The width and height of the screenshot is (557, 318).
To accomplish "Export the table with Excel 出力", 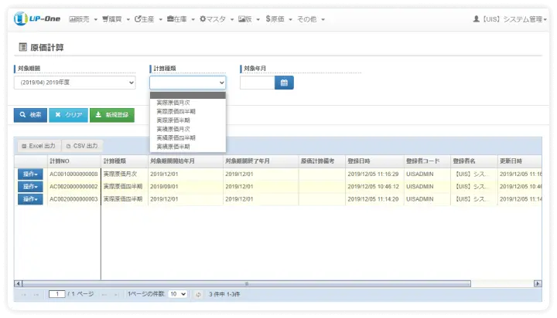I will tap(38, 146).
